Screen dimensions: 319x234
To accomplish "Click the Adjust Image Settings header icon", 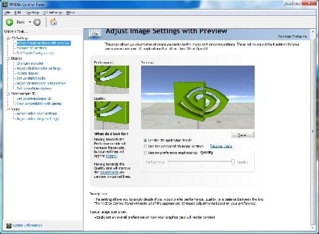I will (95, 34).
